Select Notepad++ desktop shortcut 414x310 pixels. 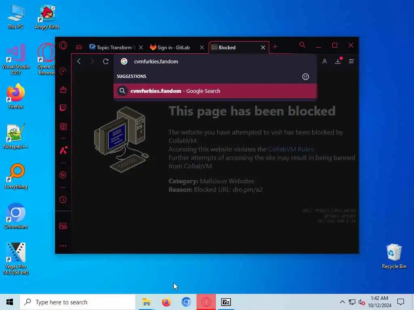click(x=16, y=136)
